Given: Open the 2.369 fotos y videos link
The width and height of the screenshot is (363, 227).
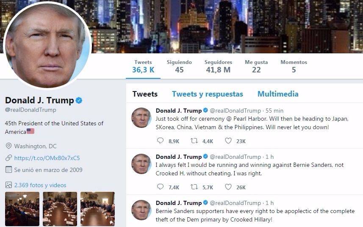Looking at the screenshot, I should [40, 185].
